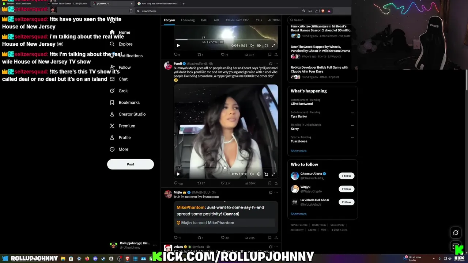
Task: Switch to the Following tab
Action: click(x=188, y=20)
